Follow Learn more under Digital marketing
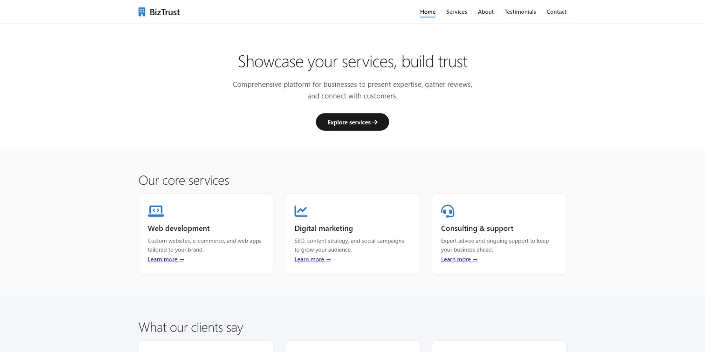Image resolution: width=705 pixels, height=352 pixels. click(x=312, y=259)
